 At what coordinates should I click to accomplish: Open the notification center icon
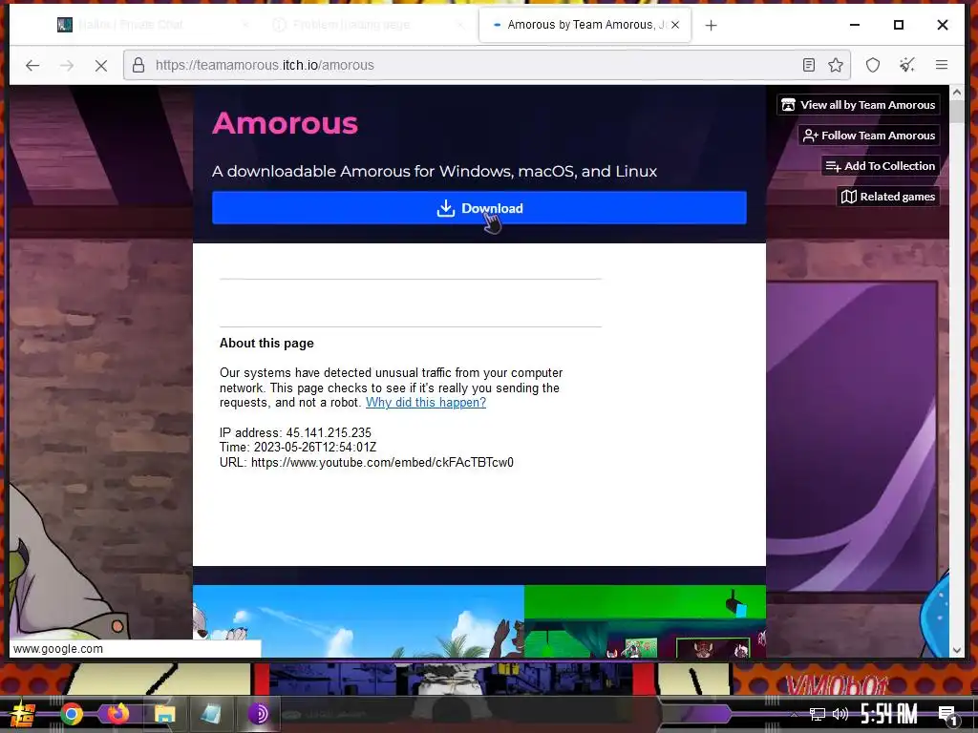pyautogui.click(x=947, y=715)
